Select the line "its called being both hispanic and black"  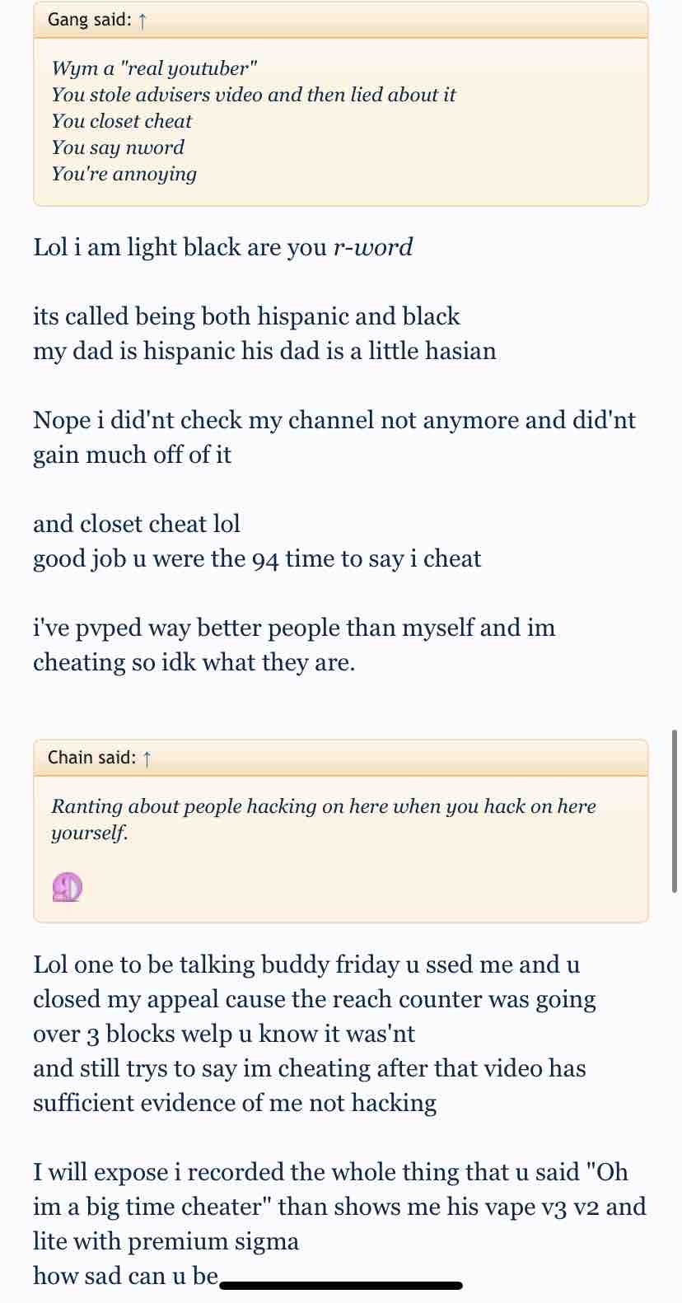click(246, 316)
